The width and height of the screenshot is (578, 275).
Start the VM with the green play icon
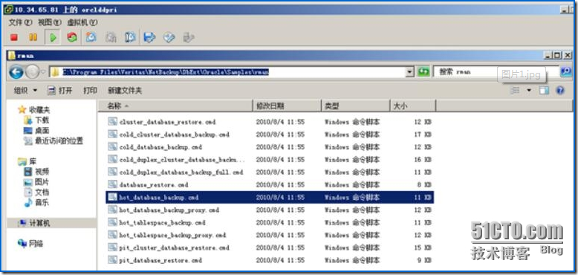(x=53, y=37)
